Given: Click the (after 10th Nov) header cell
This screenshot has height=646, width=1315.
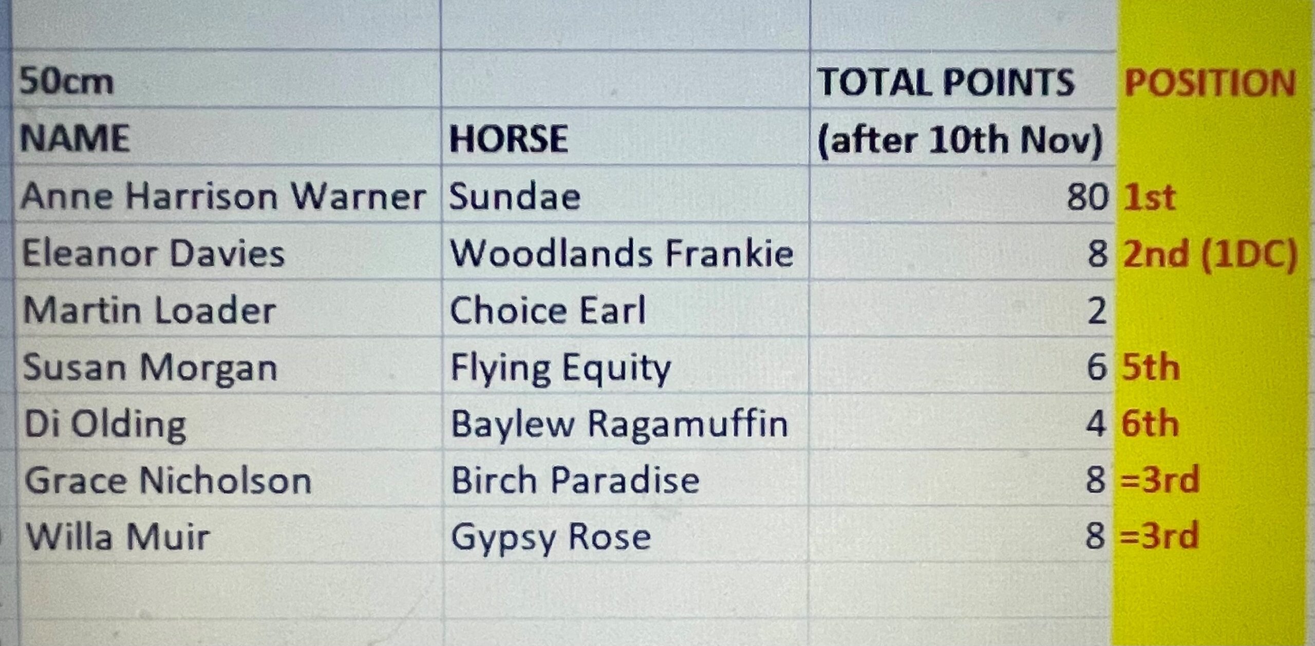Looking at the screenshot, I should (x=963, y=137).
